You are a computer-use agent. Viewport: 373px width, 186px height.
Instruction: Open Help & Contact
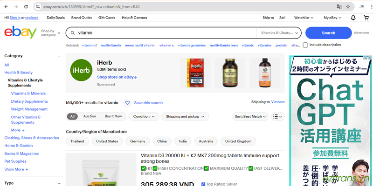click(134, 18)
